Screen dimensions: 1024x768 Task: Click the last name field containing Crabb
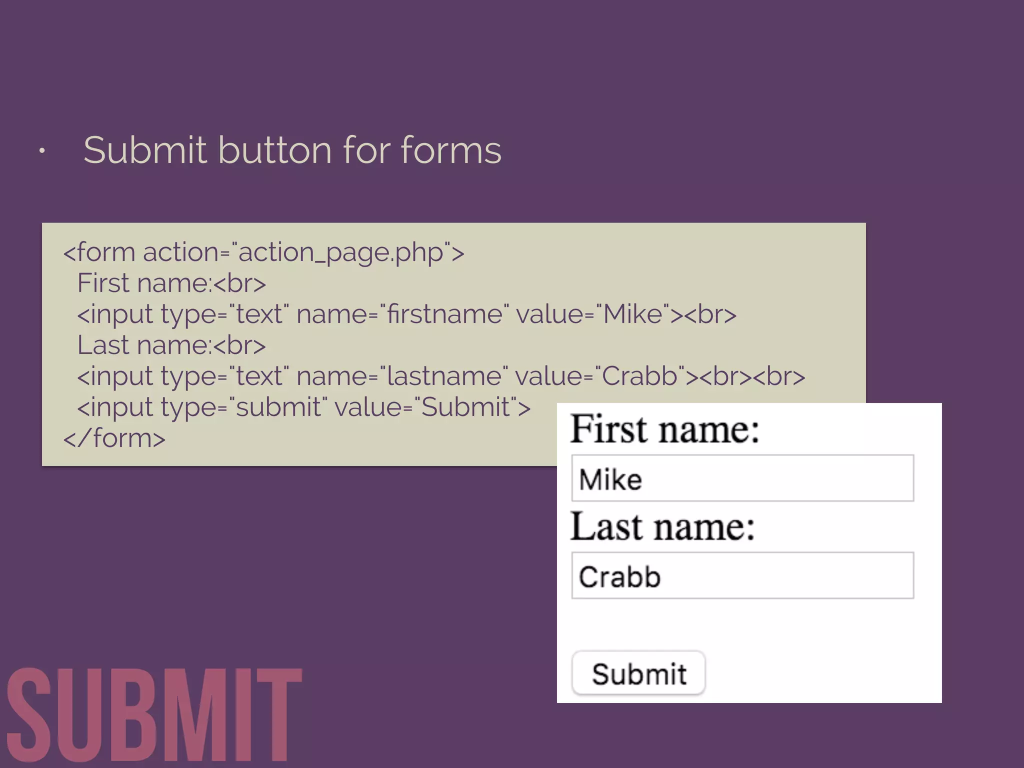coord(742,575)
